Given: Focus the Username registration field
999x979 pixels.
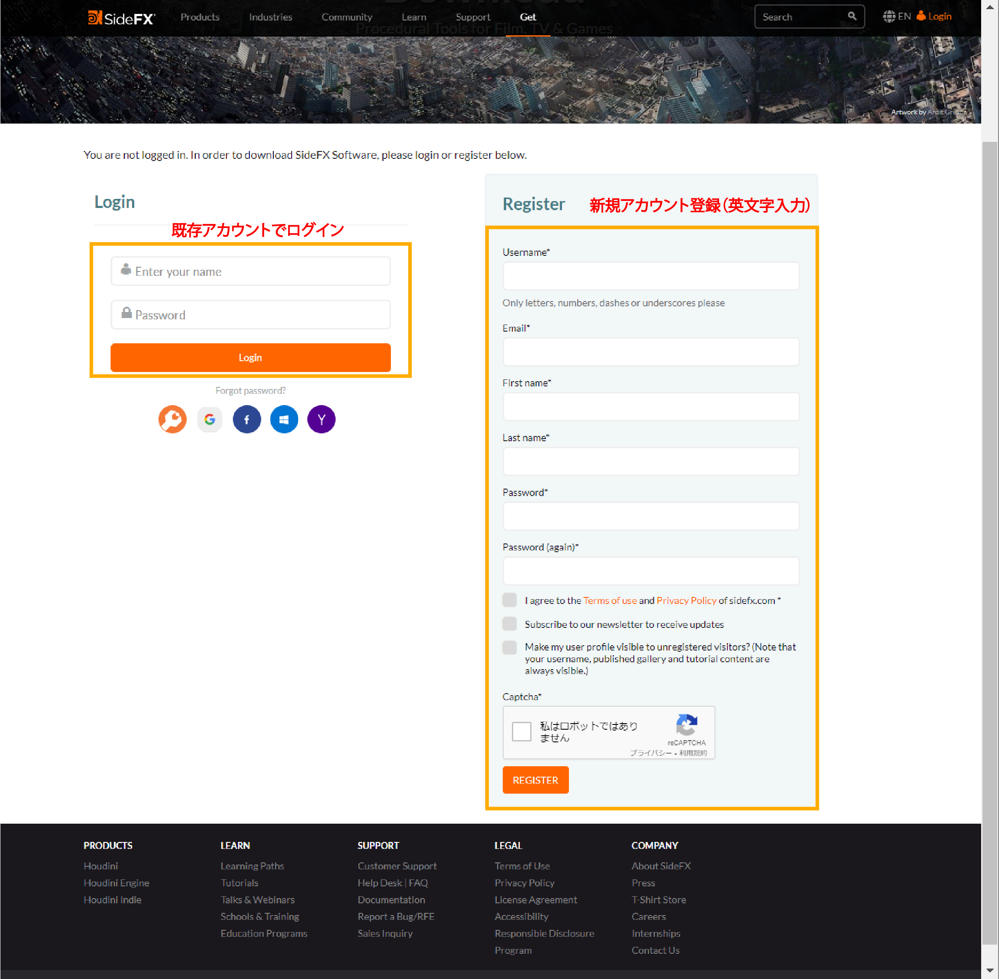Looking at the screenshot, I should (651, 276).
